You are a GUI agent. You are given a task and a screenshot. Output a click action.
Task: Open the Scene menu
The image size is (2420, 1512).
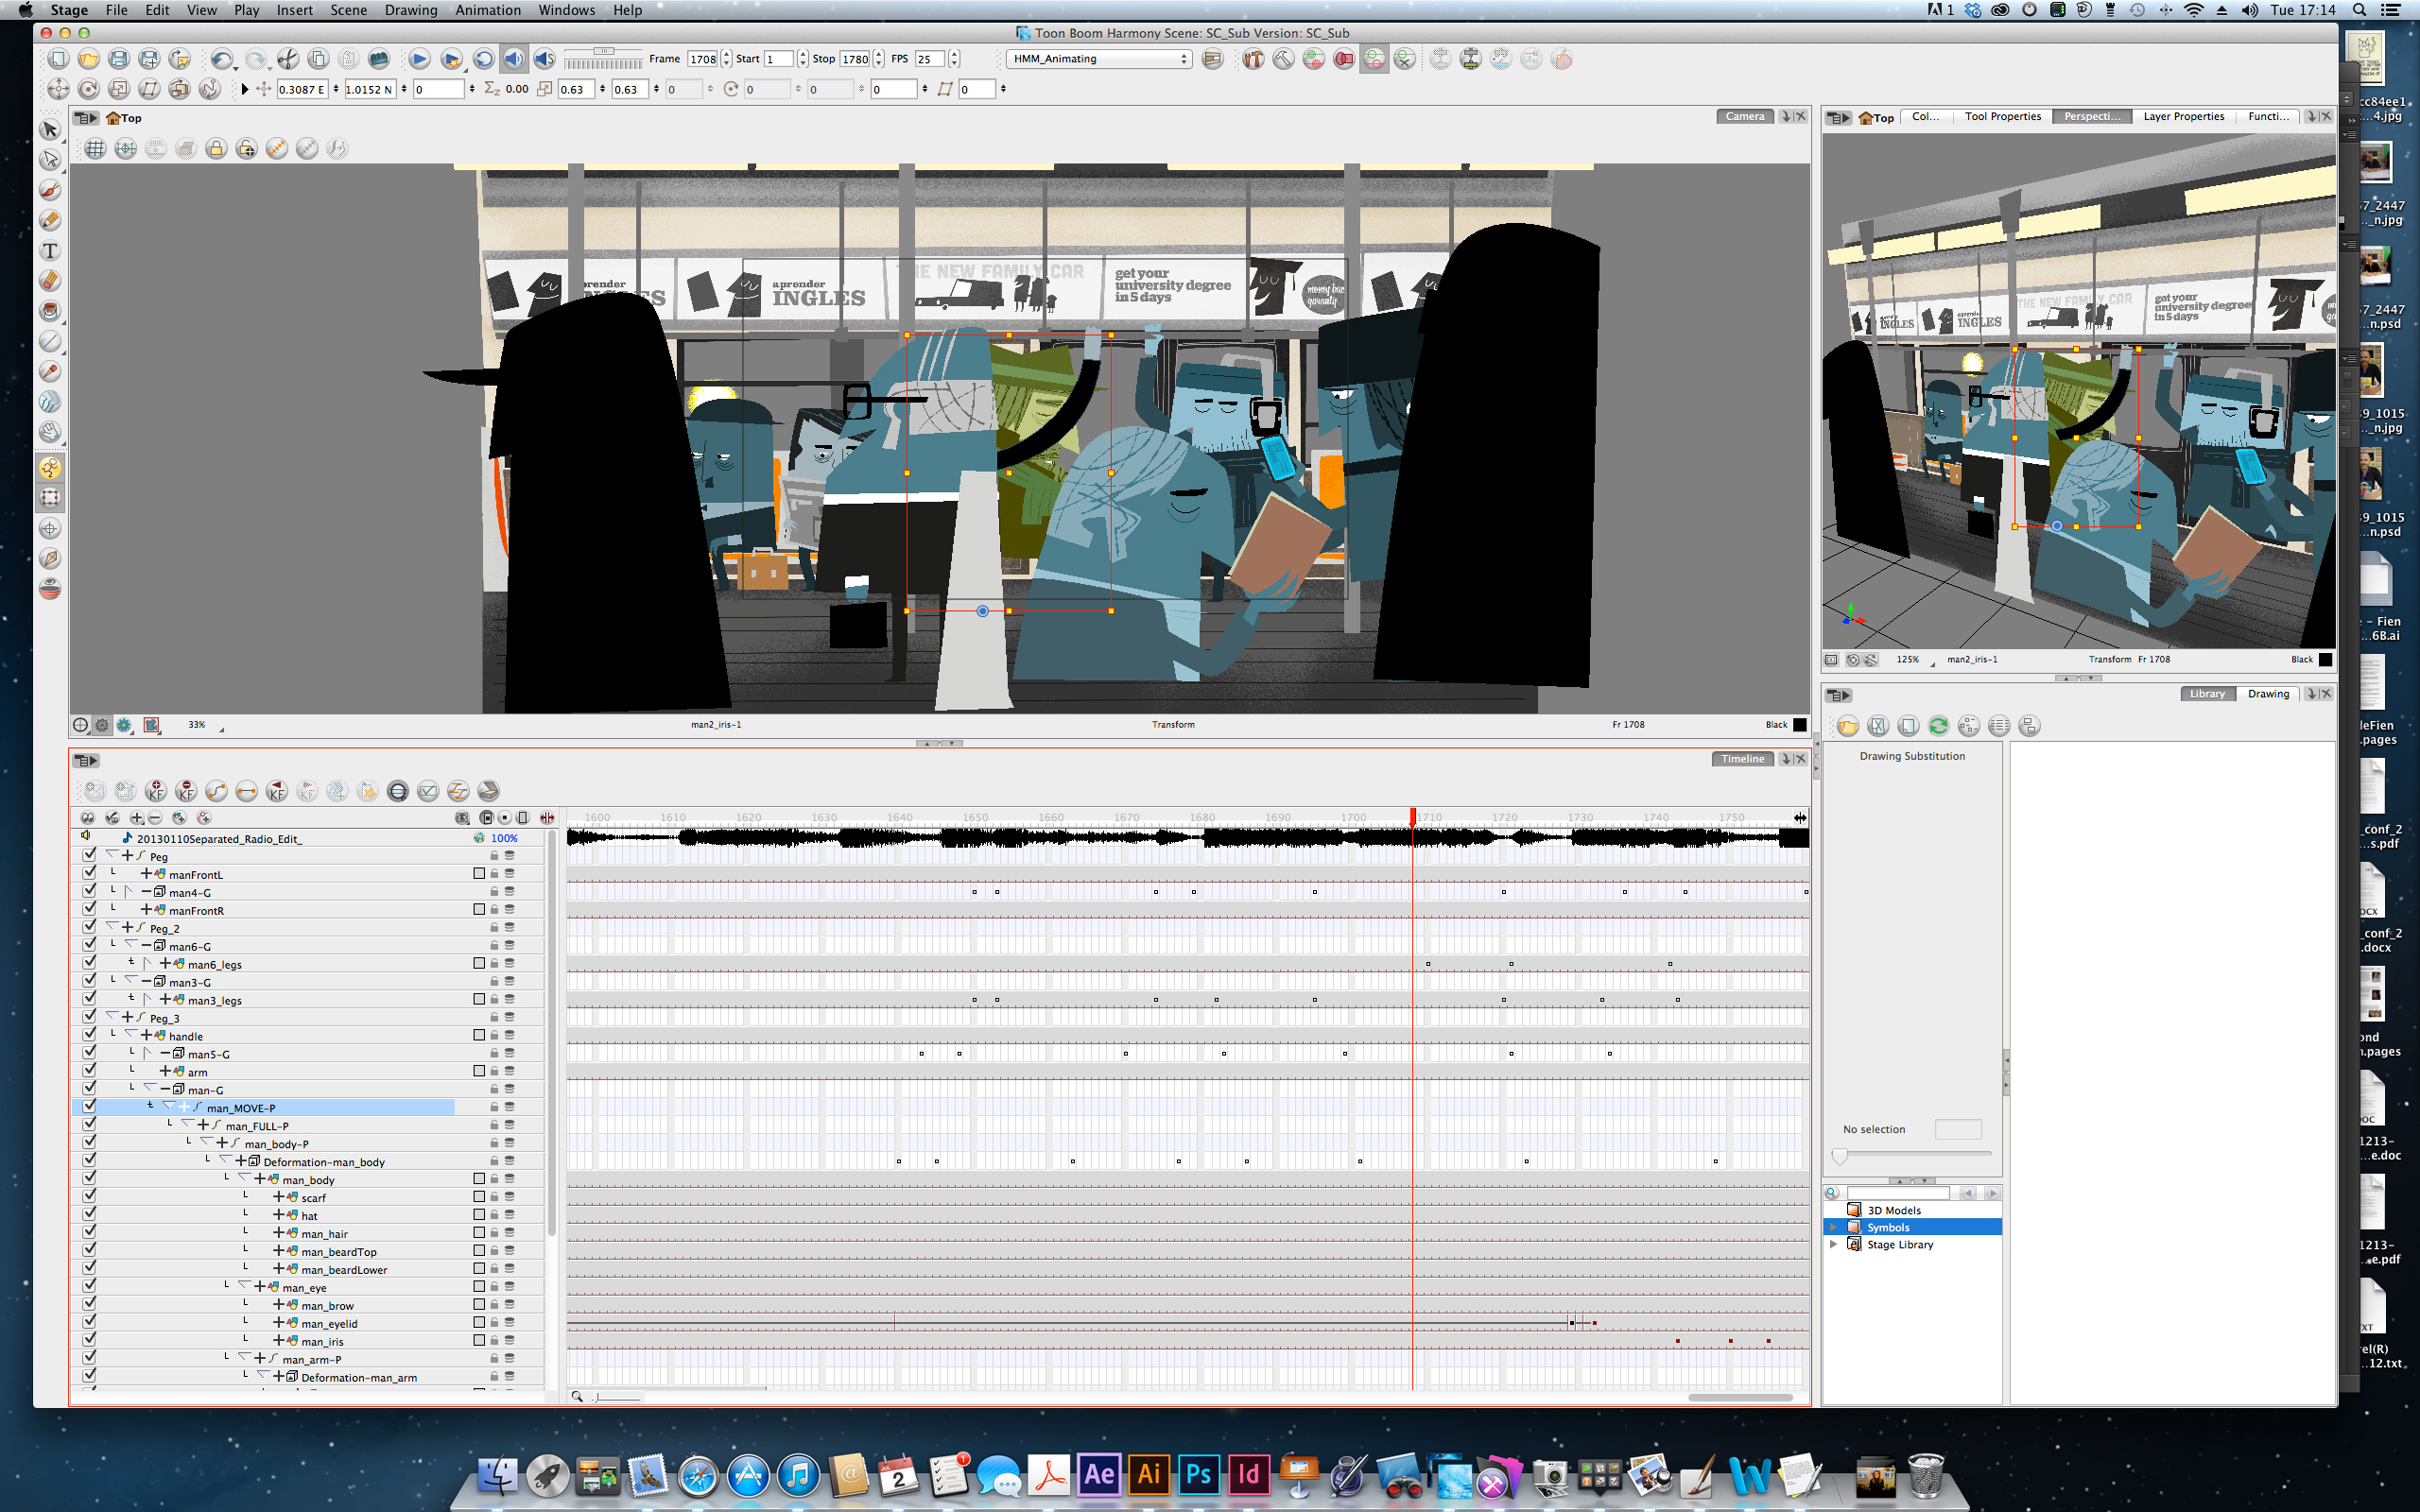pyautogui.click(x=348, y=10)
